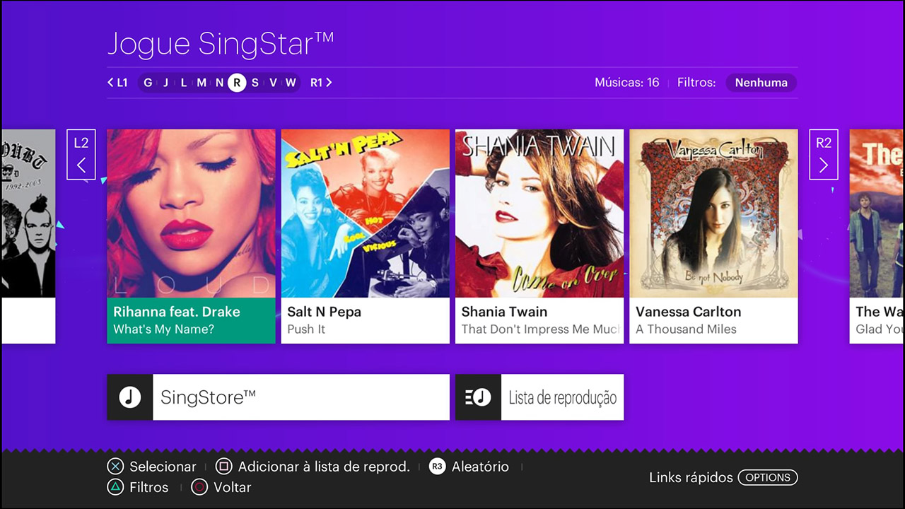Expand next songs with the R2 arrow
Viewport: 905px width, 509px height.
tap(823, 155)
